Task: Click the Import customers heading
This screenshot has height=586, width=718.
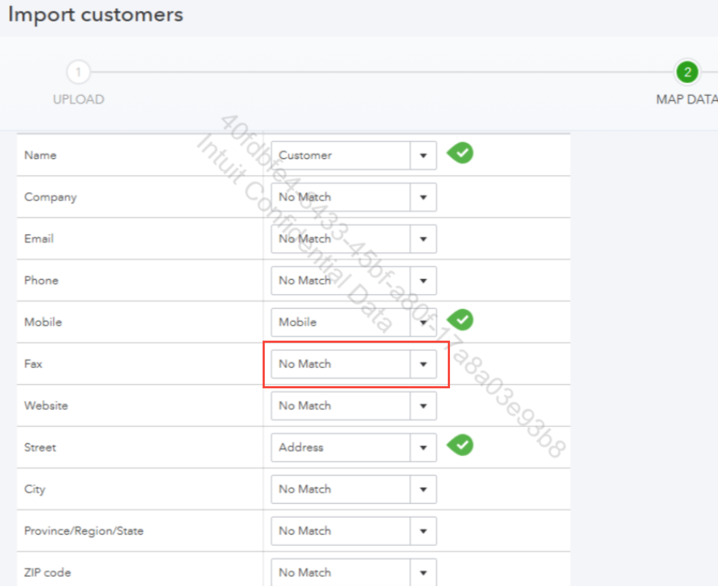Action: coord(96,15)
